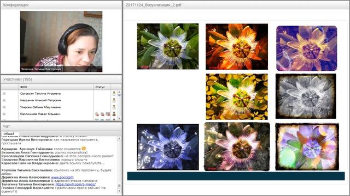Click second red status icon for Калинников

(x=102, y=114)
